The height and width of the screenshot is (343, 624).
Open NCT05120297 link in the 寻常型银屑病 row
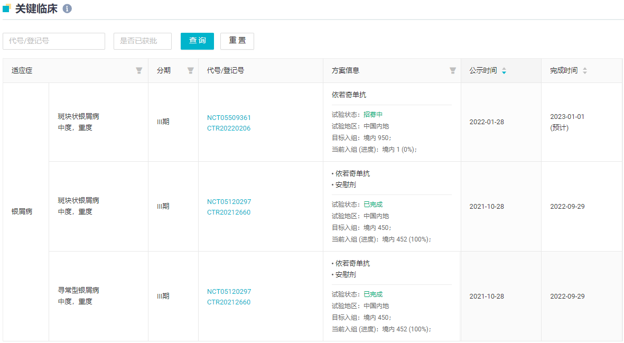(229, 291)
